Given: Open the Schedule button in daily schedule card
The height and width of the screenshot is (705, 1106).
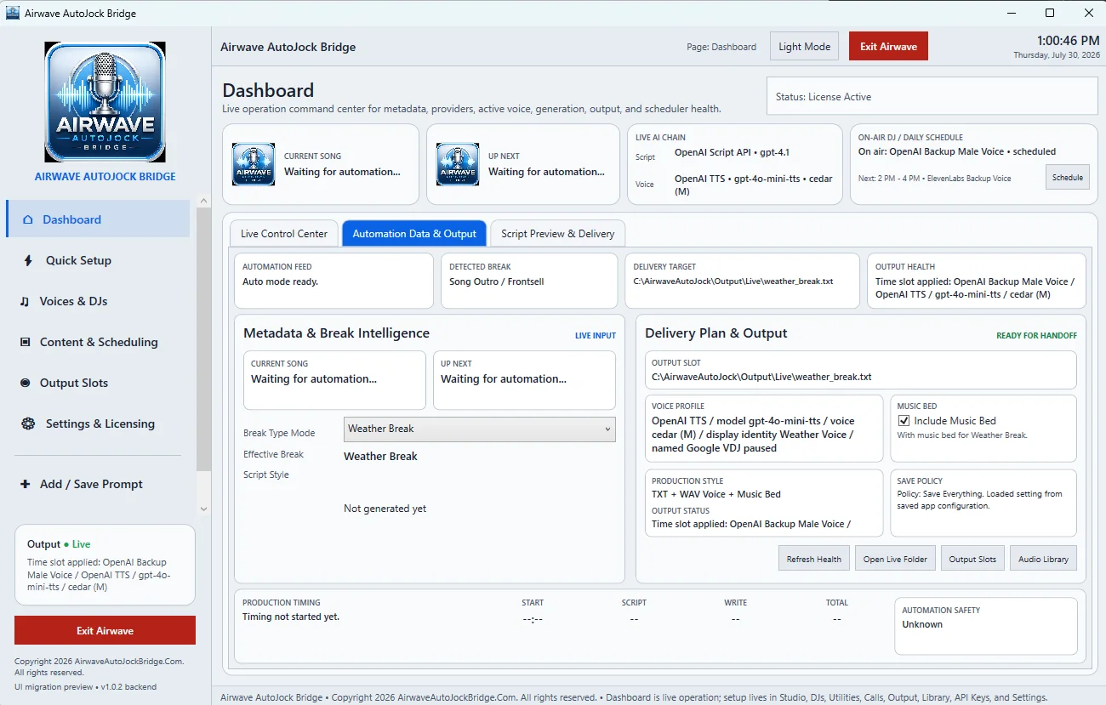Looking at the screenshot, I should click(x=1068, y=178).
